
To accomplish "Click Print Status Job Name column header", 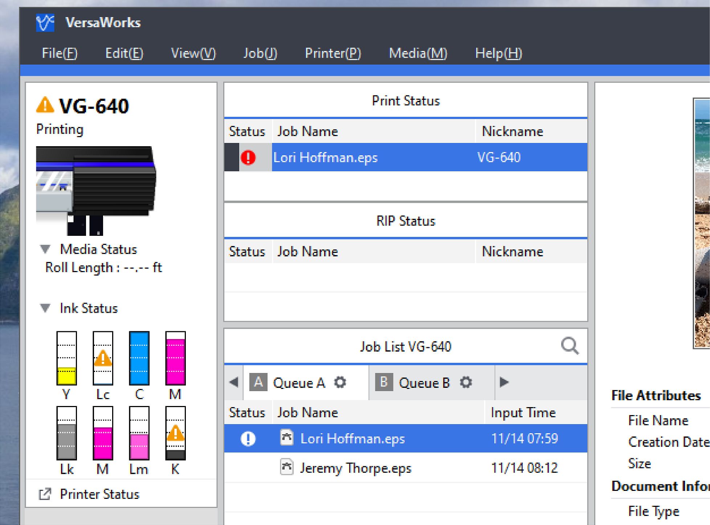I will click(x=374, y=131).
